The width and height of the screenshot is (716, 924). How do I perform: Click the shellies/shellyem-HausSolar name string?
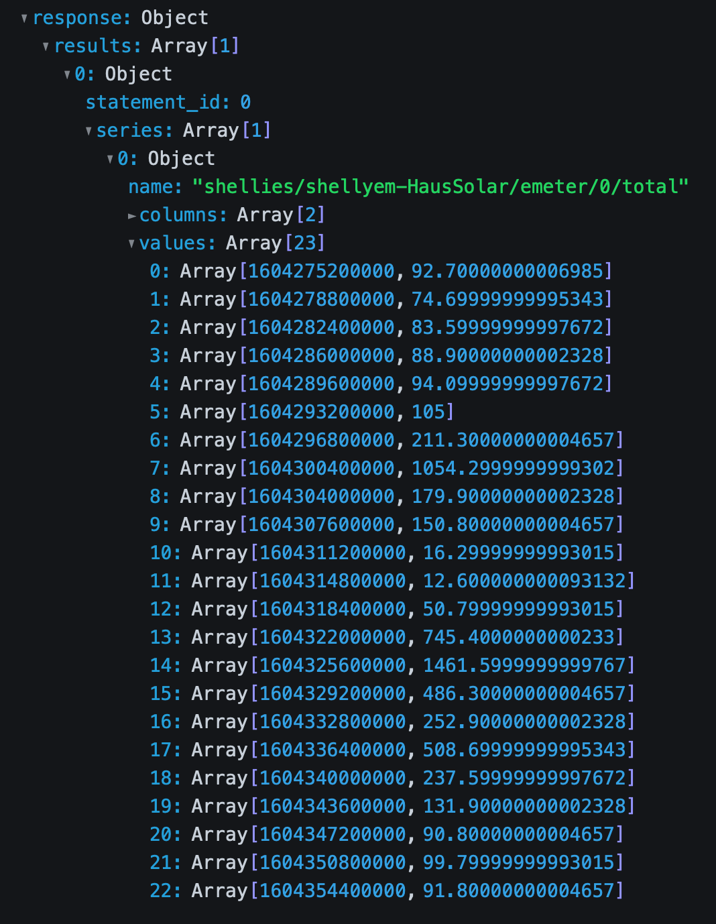click(440, 187)
